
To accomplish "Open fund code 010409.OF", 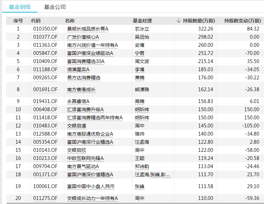I will [x=45, y=61].
